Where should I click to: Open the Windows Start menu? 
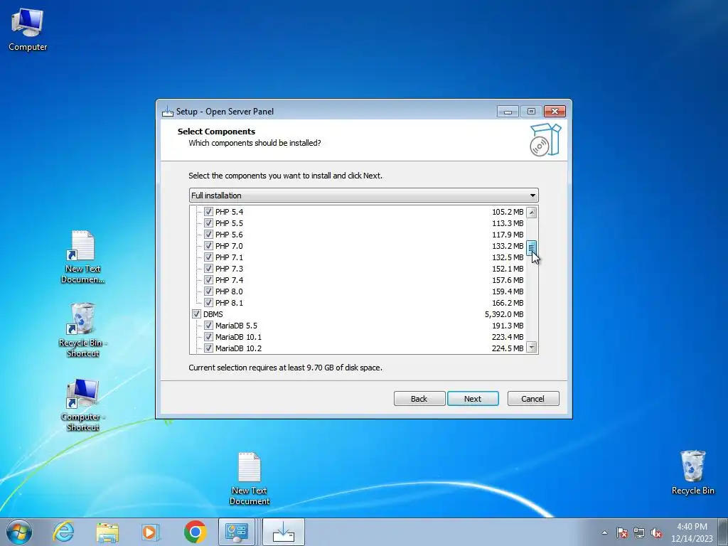point(19,532)
